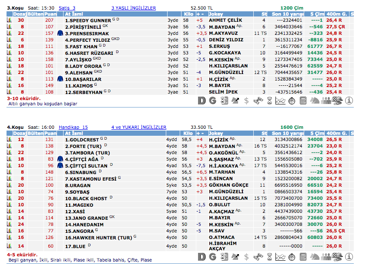Open the stopwatch icon under race 3
This screenshot has height=272, width=366.
pos(292,101)
